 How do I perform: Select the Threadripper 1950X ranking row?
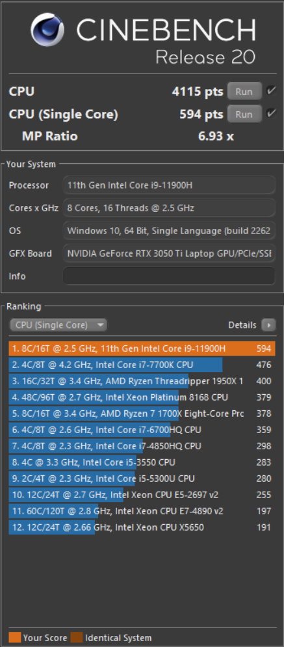pos(142,381)
